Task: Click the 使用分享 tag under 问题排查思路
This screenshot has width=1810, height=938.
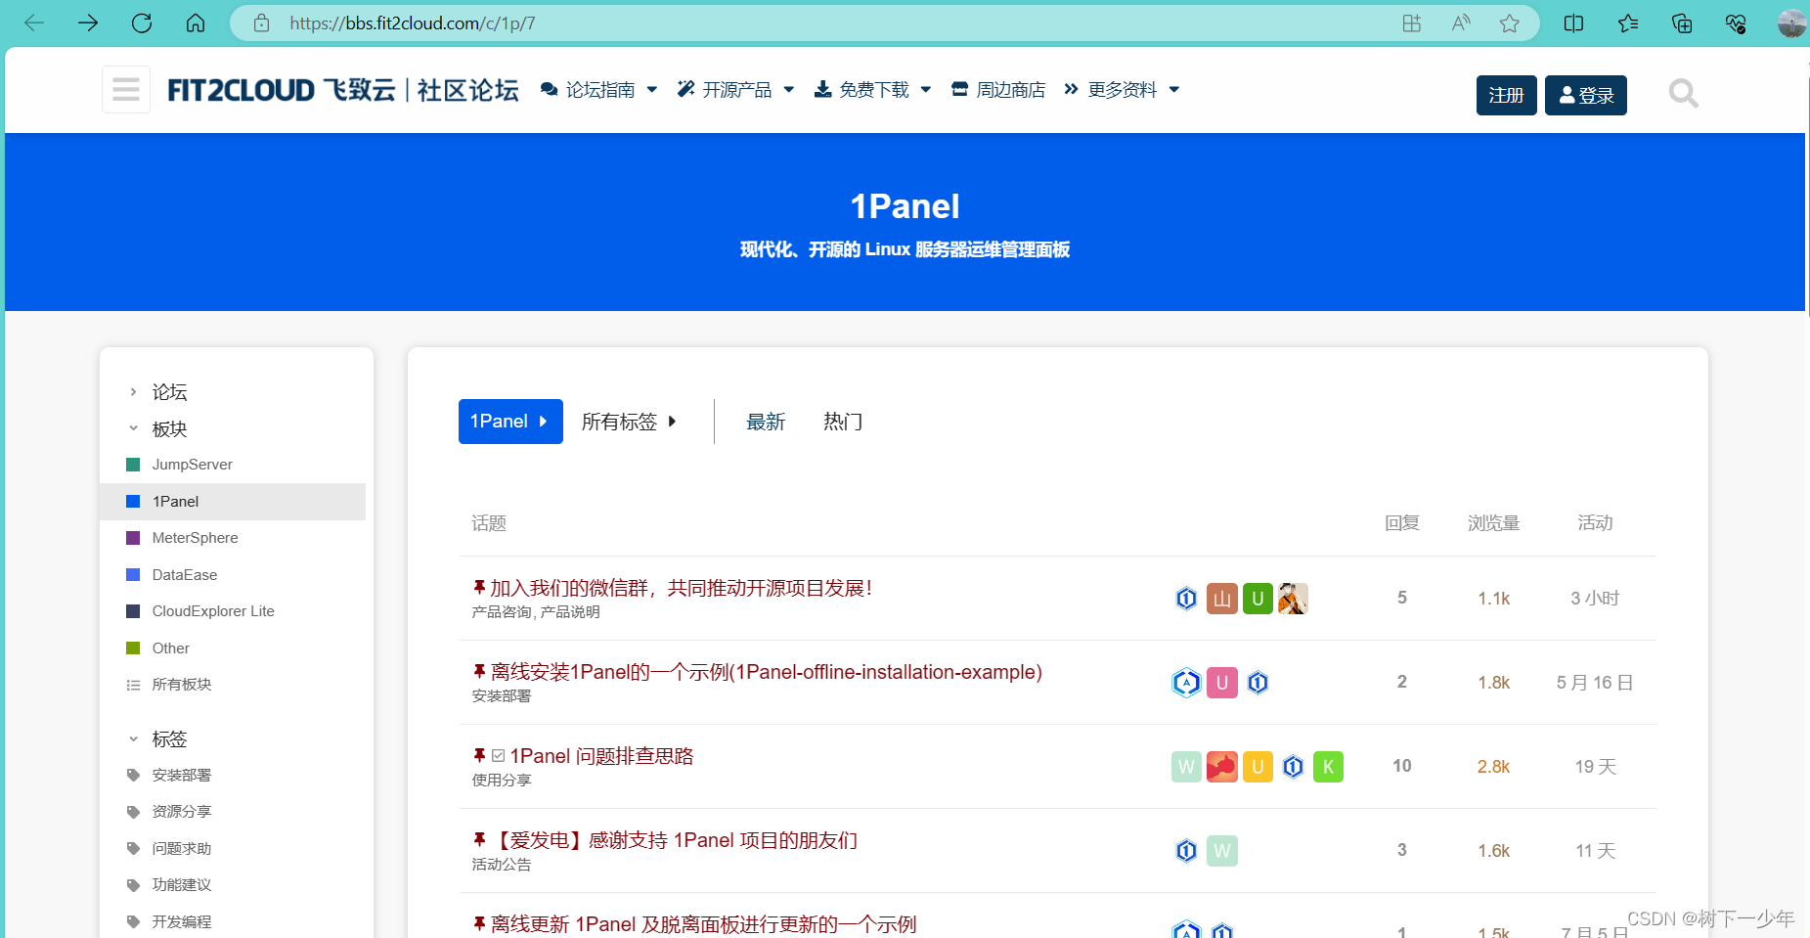Action: click(502, 781)
